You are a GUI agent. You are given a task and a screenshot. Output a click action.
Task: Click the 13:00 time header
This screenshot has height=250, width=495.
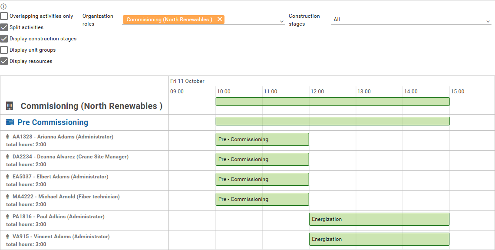[364, 92]
